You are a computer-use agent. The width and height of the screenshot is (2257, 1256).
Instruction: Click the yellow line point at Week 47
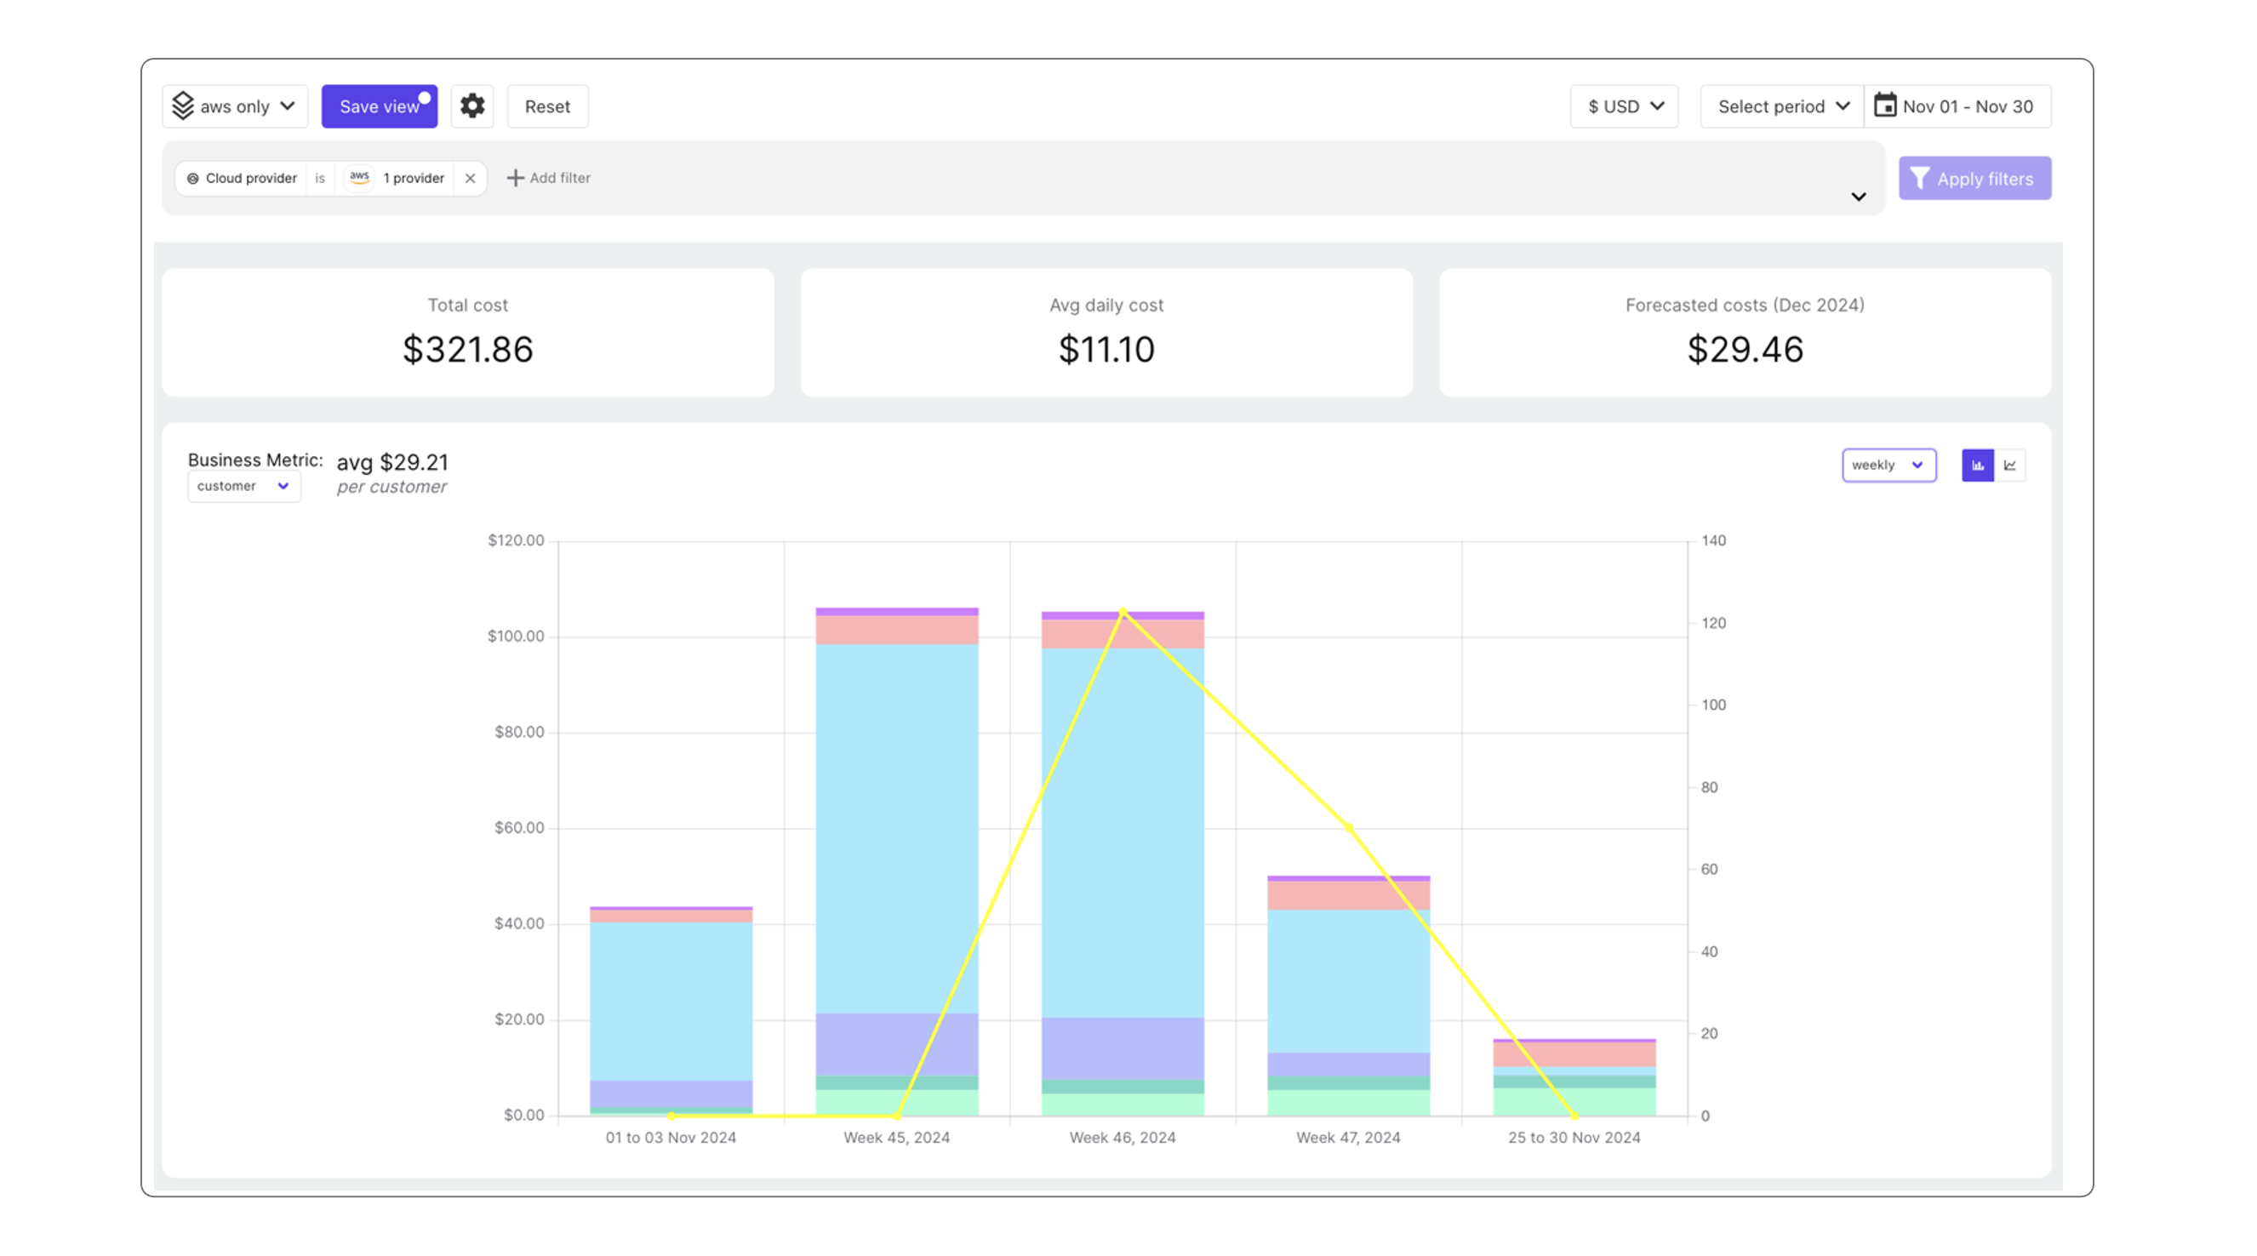pos(1348,827)
